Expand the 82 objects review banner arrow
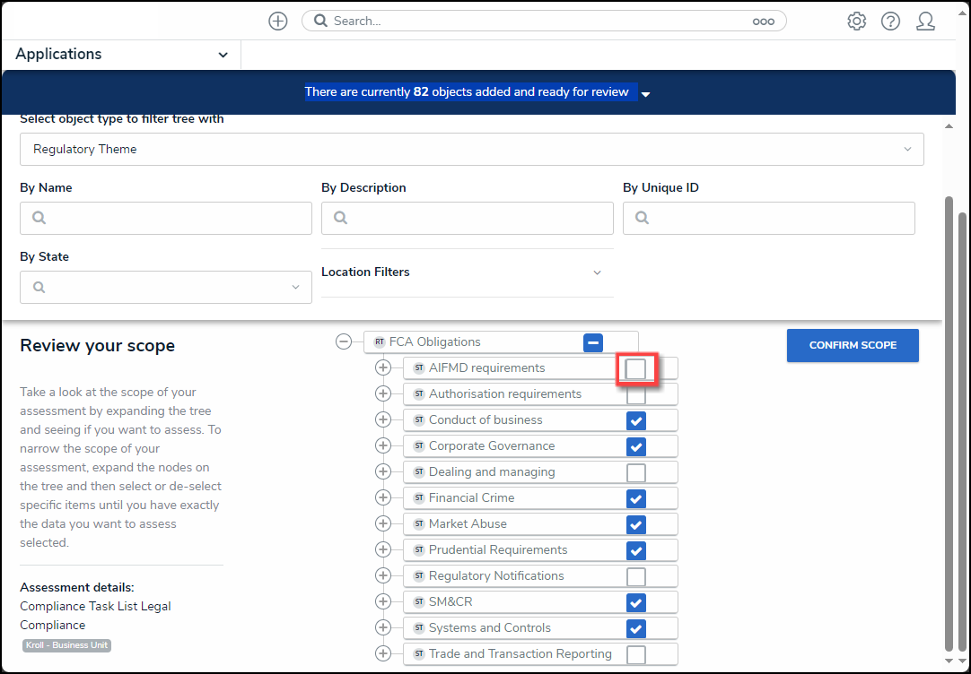971x674 pixels. pos(645,94)
